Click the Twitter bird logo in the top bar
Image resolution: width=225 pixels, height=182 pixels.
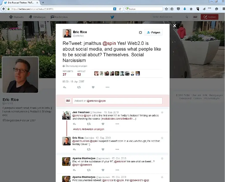(x=112, y=17)
